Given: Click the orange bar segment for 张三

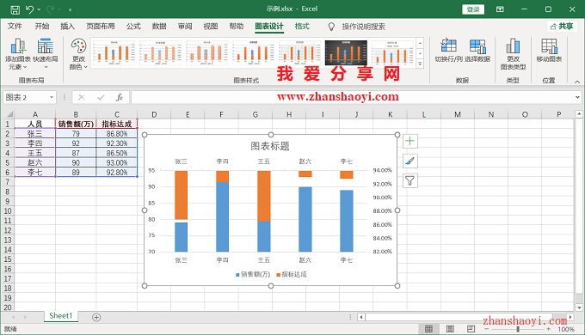Looking at the screenshot, I should click(182, 195).
